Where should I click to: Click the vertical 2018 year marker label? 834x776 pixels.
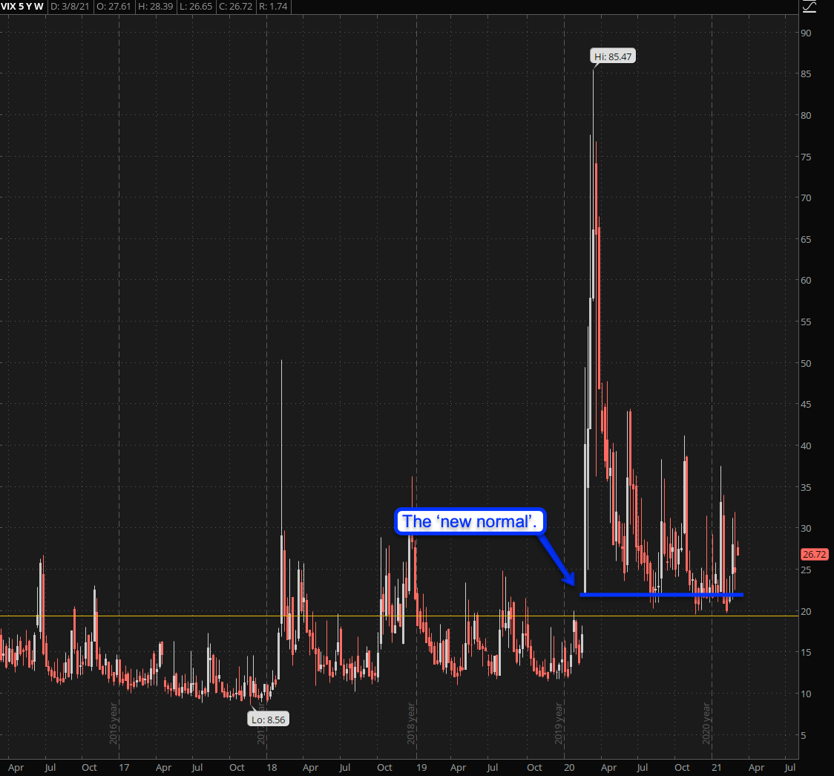410,723
